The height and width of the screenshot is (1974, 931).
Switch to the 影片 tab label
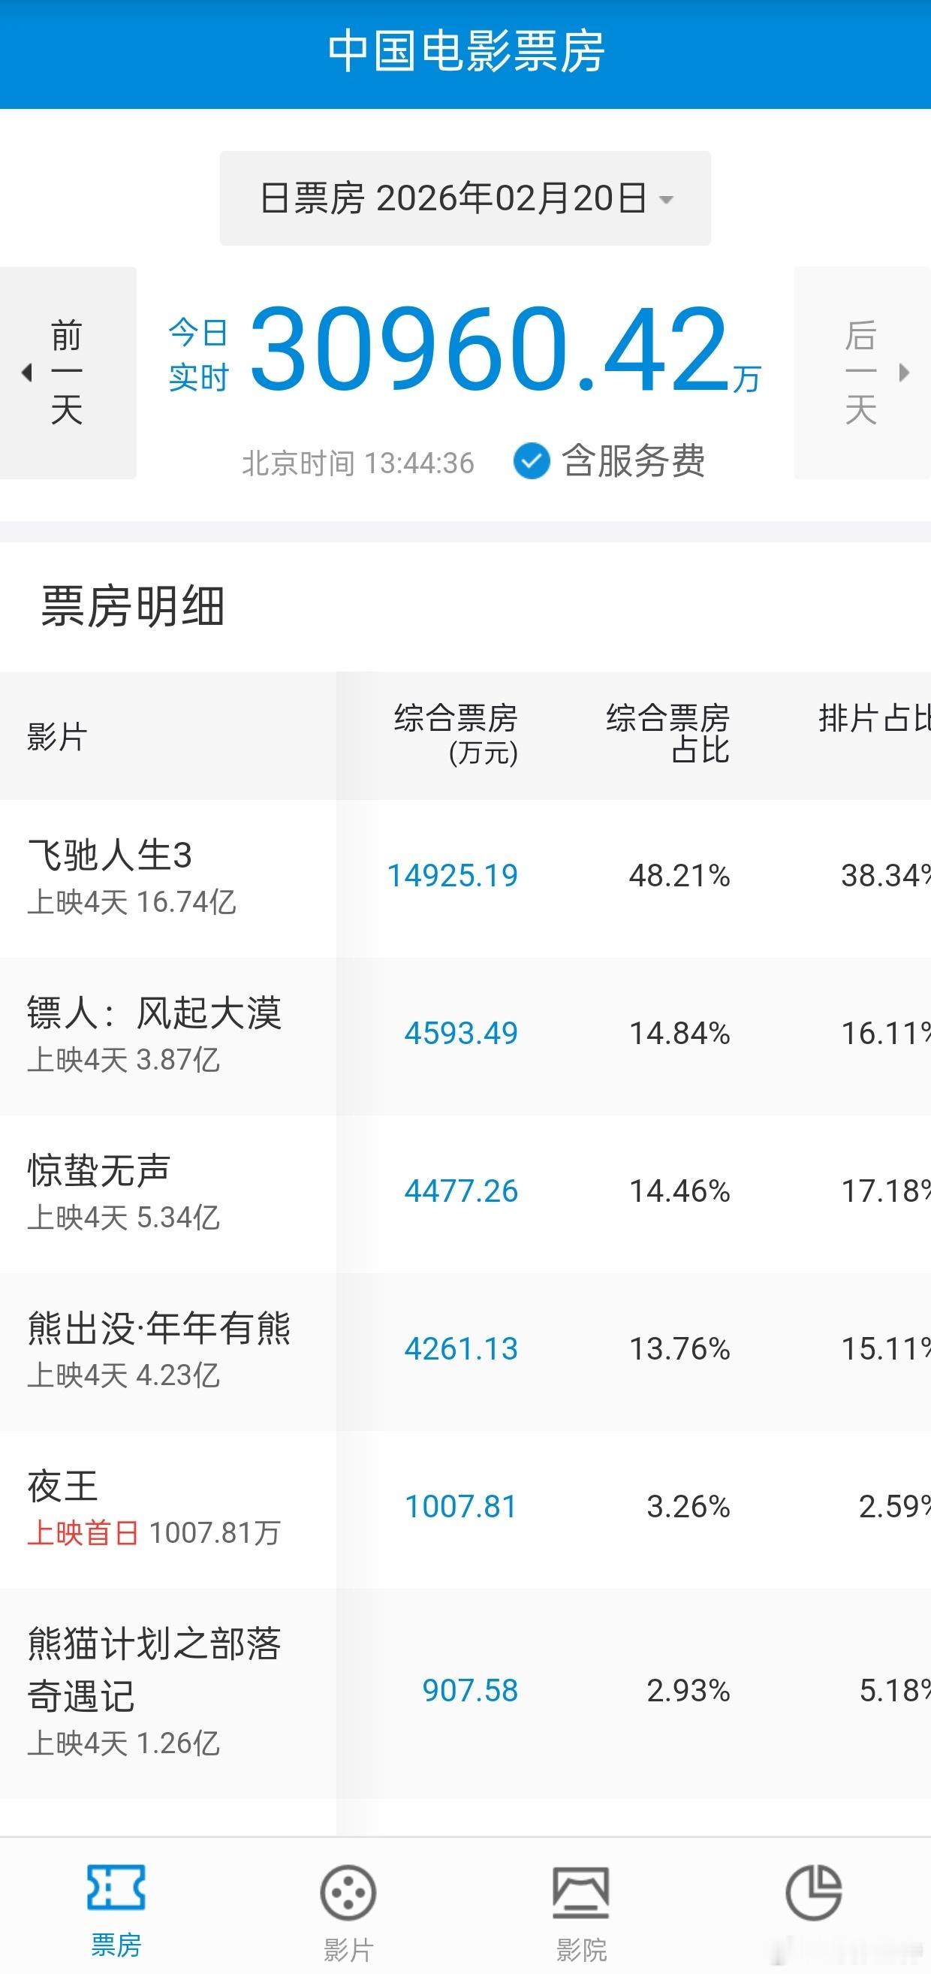[348, 1948]
